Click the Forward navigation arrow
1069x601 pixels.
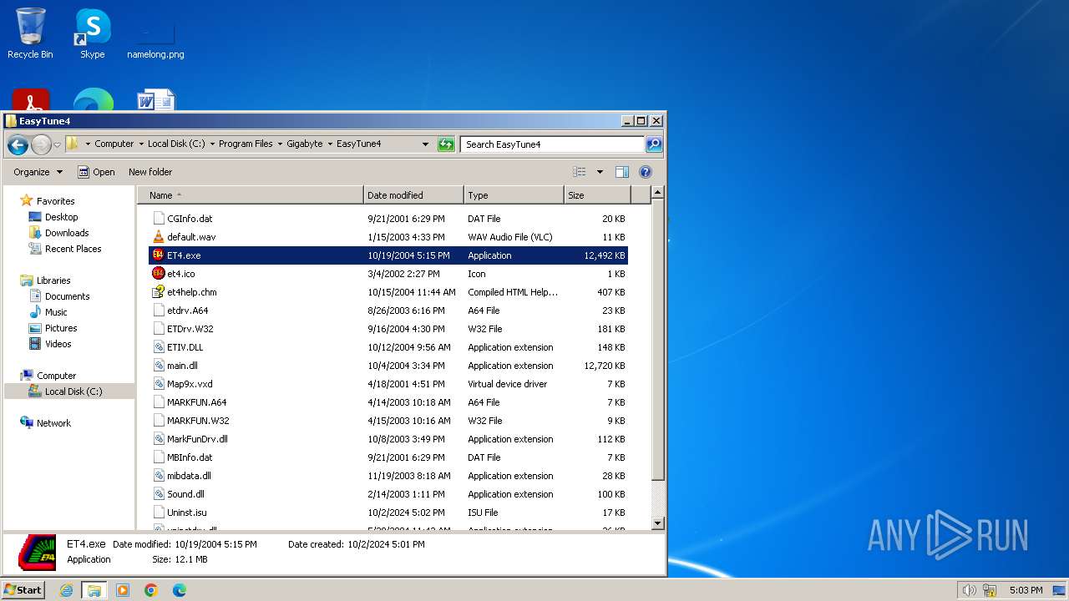point(41,144)
